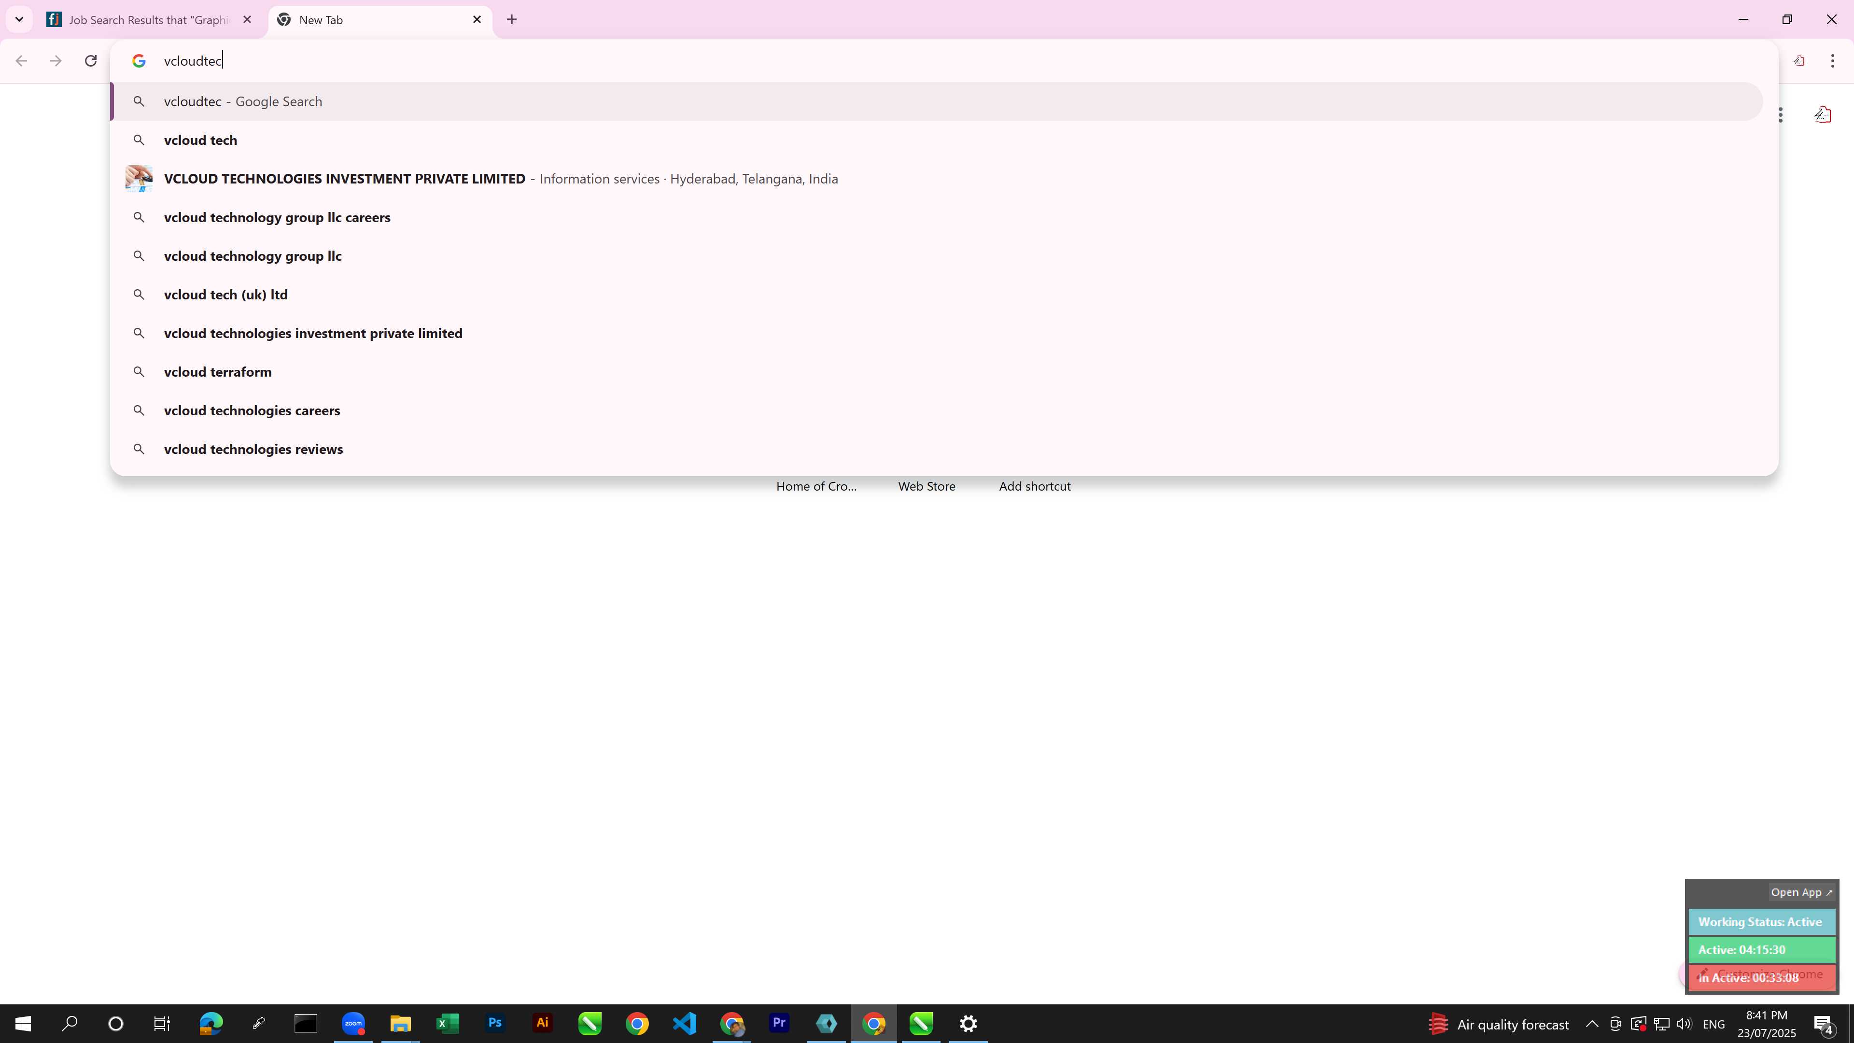Open Task View from taskbar
This screenshot has width=1854, height=1043.
point(162,1024)
